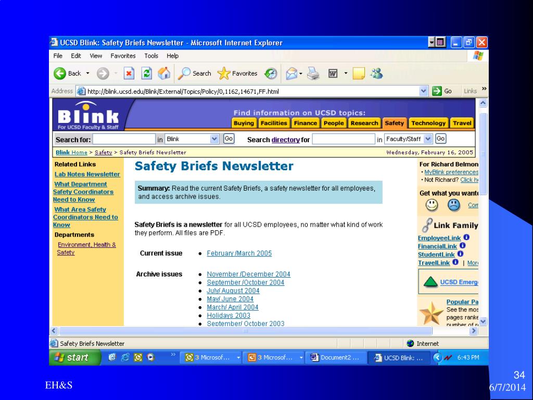Open the View menu
This screenshot has height=400, width=533.
coord(96,56)
